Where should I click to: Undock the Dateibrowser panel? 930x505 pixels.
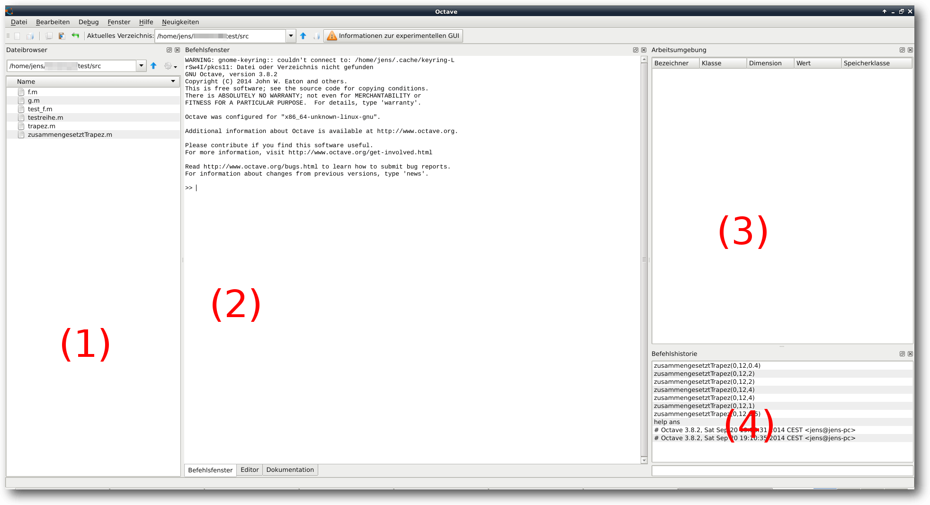click(x=169, y=50)
